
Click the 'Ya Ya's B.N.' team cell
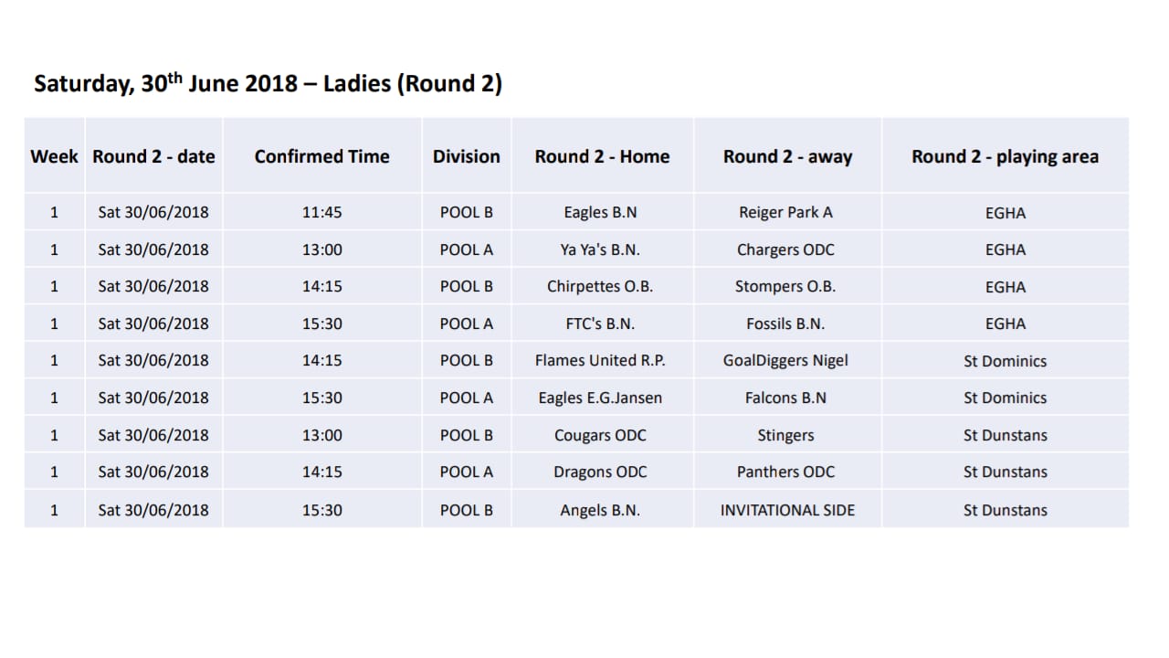pos(600,249)
